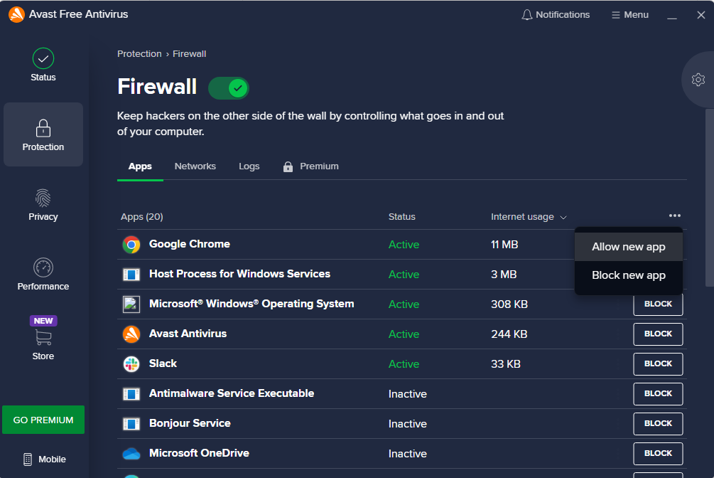
Task: Switch to the Networks tab
Action: coord(195,166)
